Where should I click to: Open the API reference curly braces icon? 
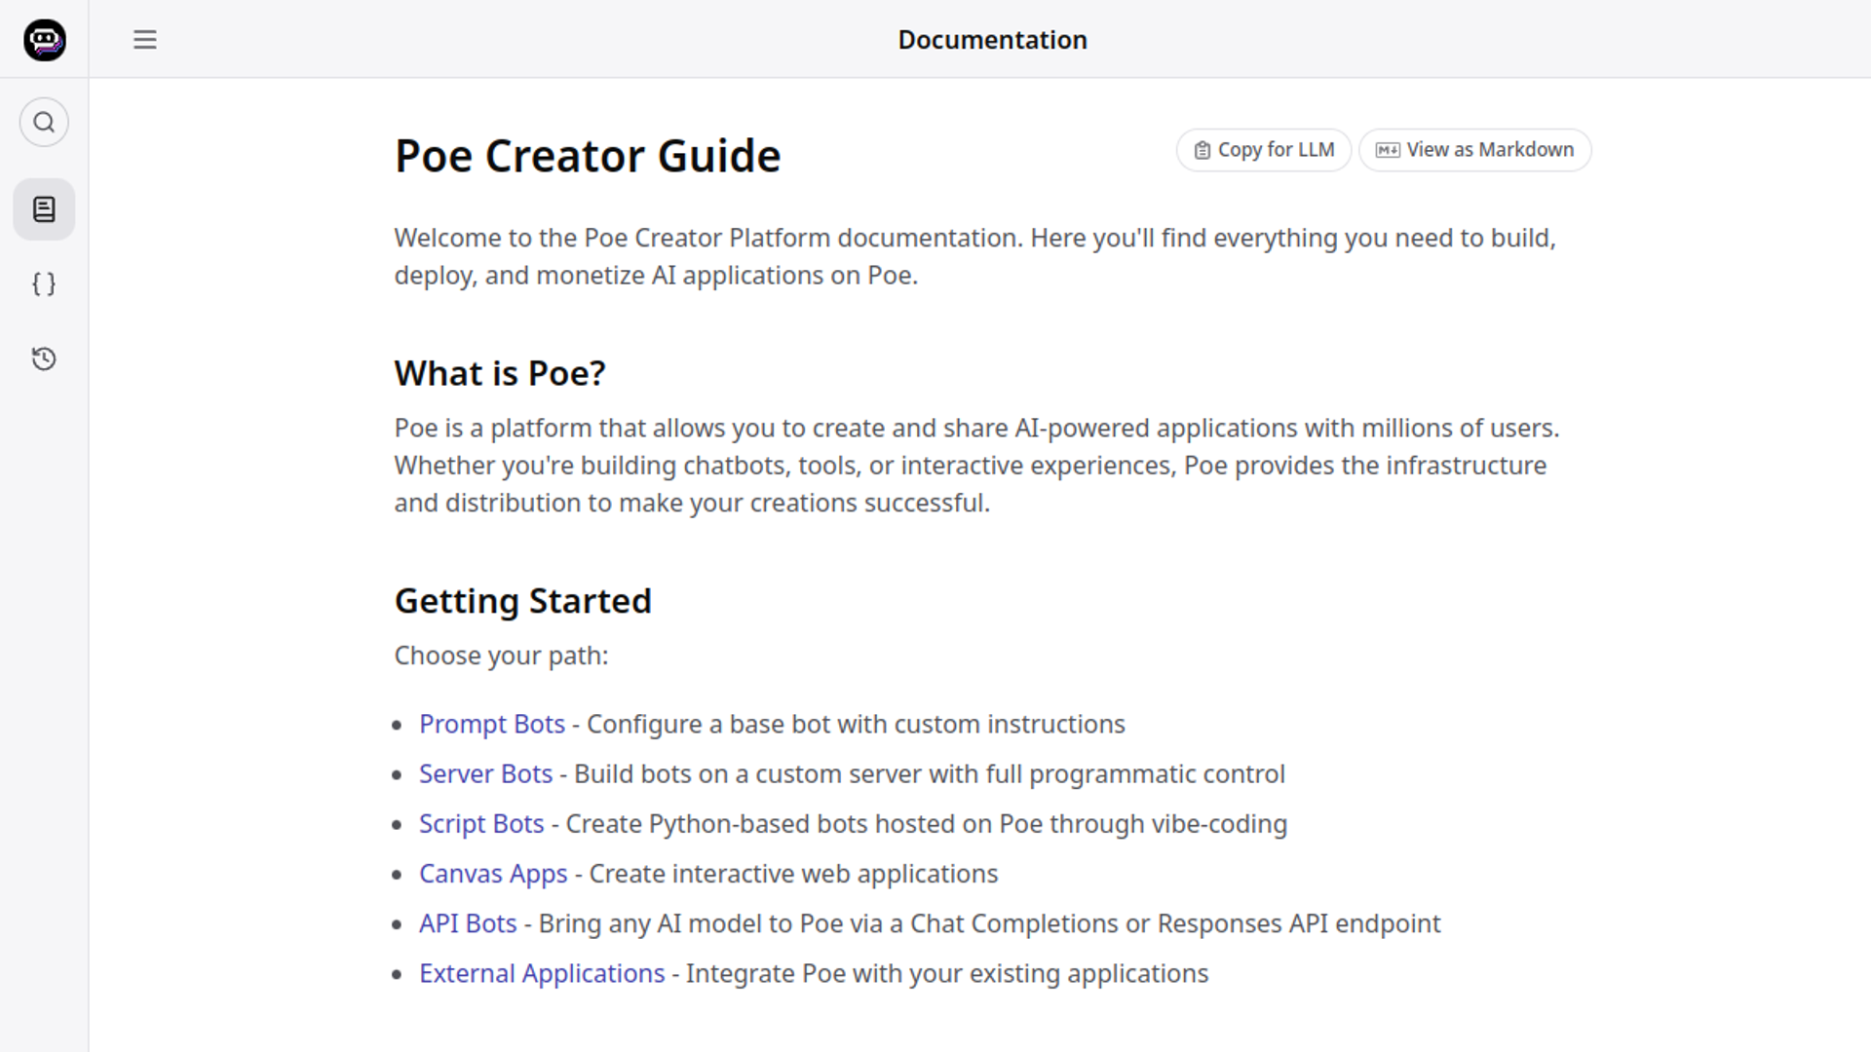[44, 284]
